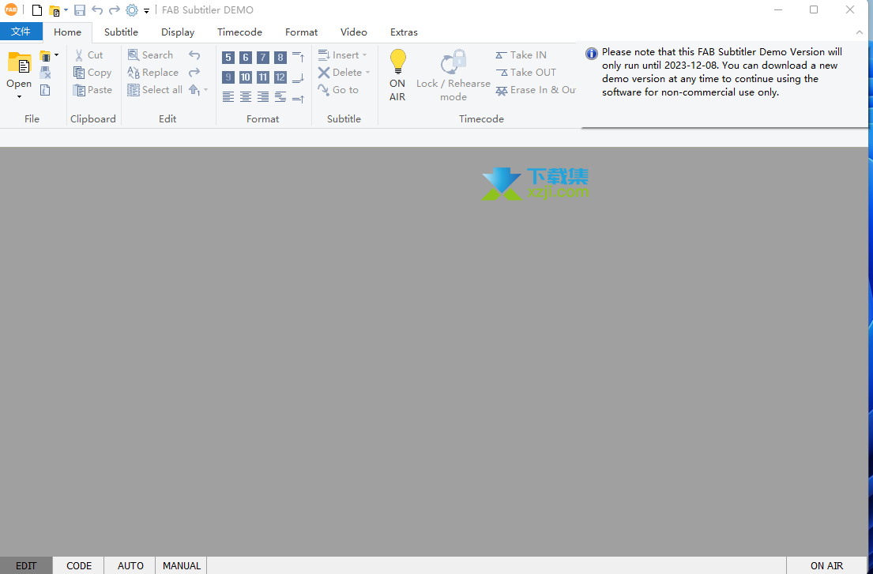Click the orange FAB application logo
The width and height of the screenshot is (873, 574).
tap(11, 9)
